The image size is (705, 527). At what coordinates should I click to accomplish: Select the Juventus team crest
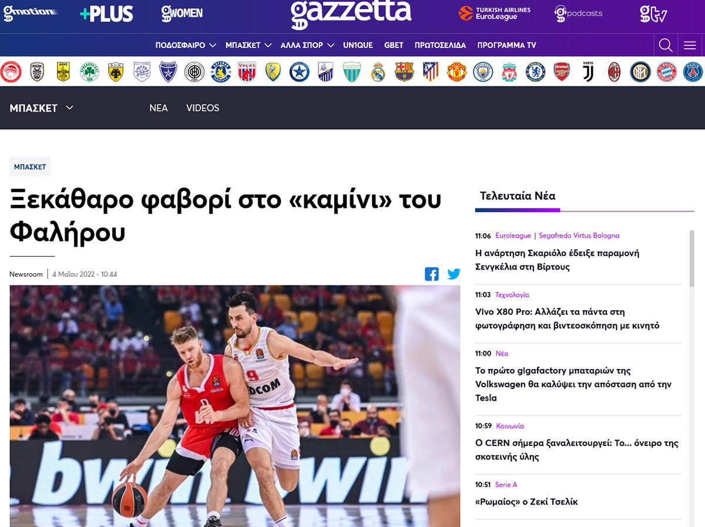(x=588, y=72)
